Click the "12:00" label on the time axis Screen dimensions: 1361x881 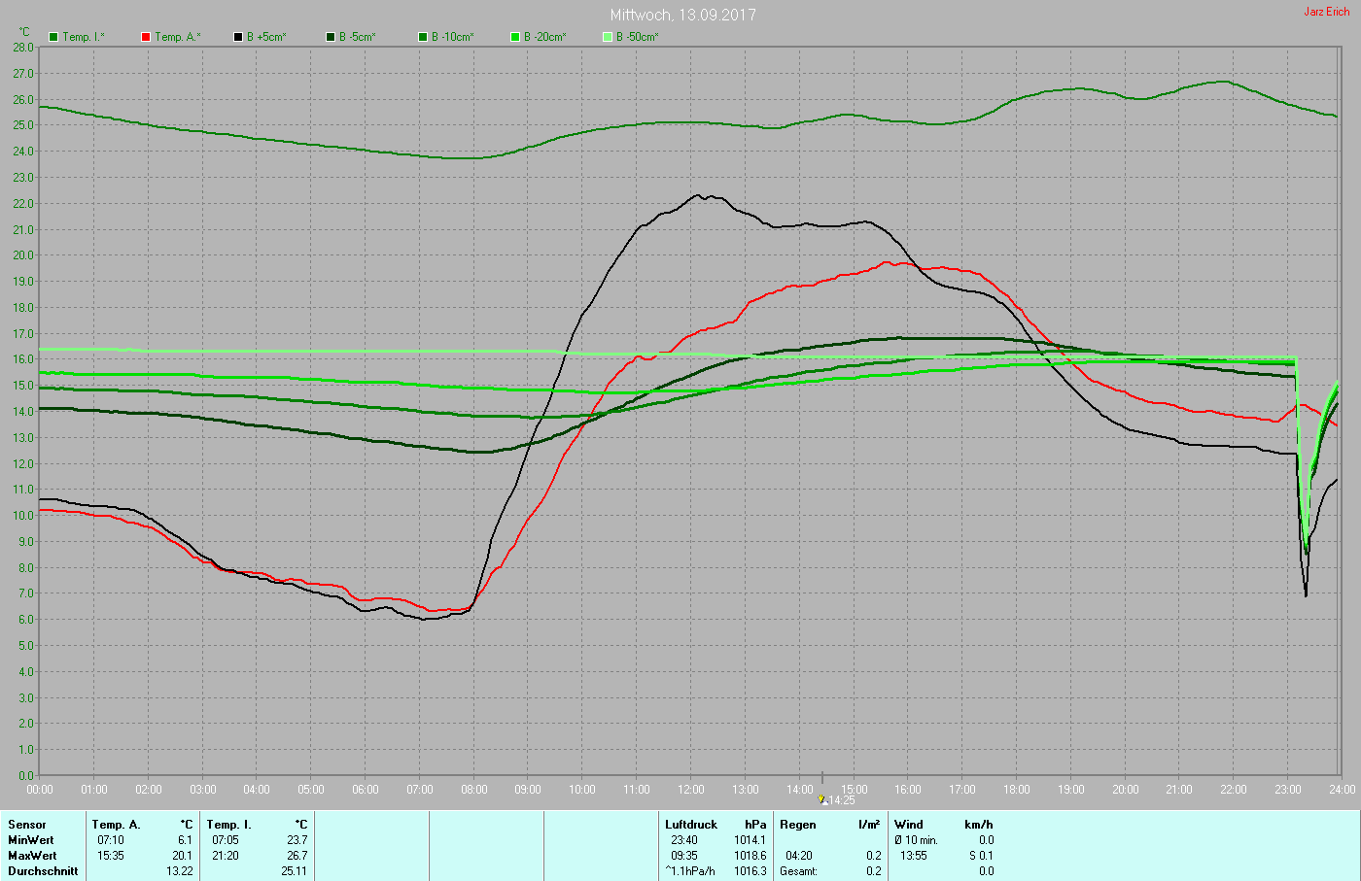[x=691, y=790]
